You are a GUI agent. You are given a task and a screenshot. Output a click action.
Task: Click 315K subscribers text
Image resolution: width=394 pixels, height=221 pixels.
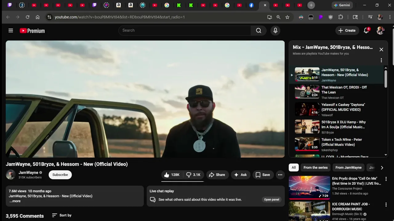point(30,177)
